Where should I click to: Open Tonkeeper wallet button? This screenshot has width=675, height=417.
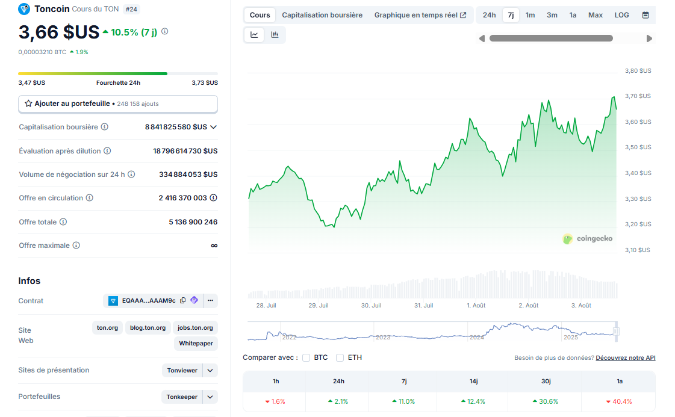coord(182,397)
